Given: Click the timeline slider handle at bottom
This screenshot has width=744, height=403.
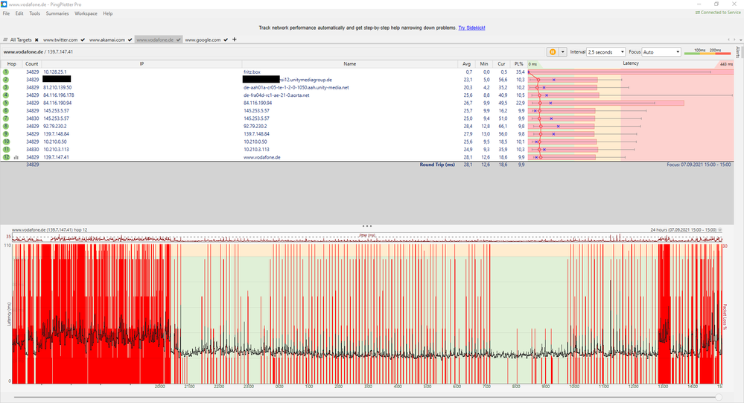Looking at the screenshot, I should 719,397.
